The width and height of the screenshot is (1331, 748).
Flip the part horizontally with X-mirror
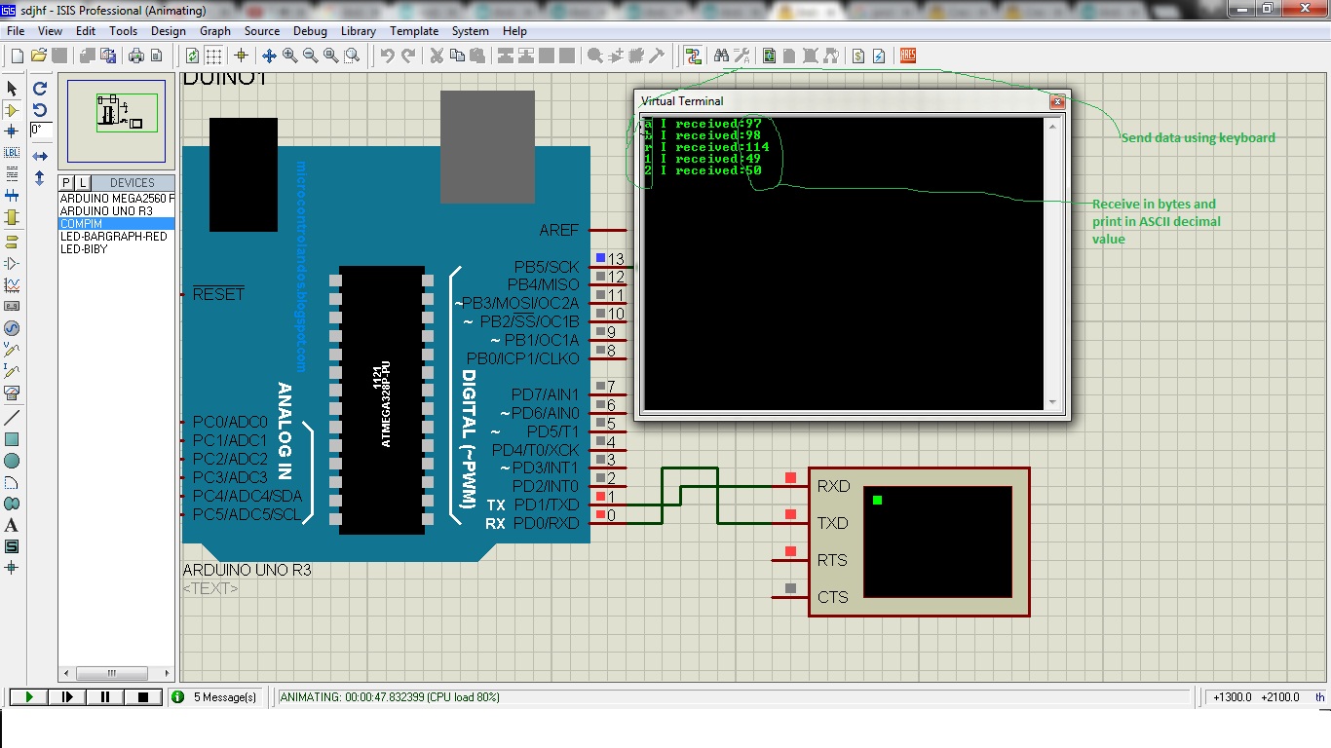point(40,156)
